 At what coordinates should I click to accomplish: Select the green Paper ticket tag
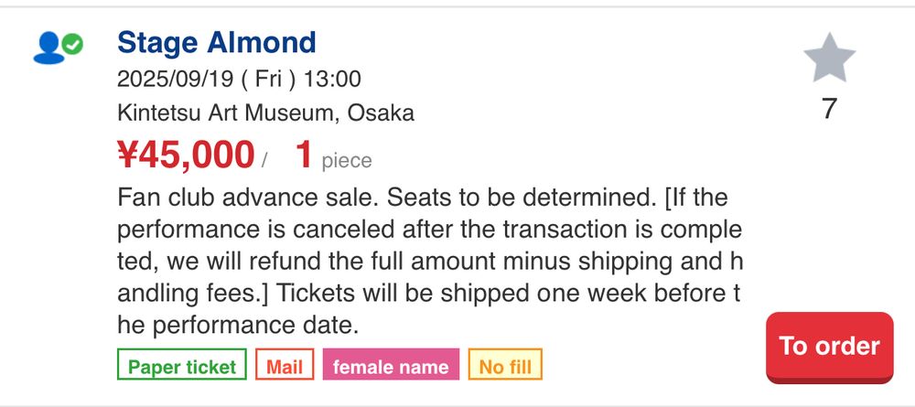pyautogui.click(x=181, y=364)
